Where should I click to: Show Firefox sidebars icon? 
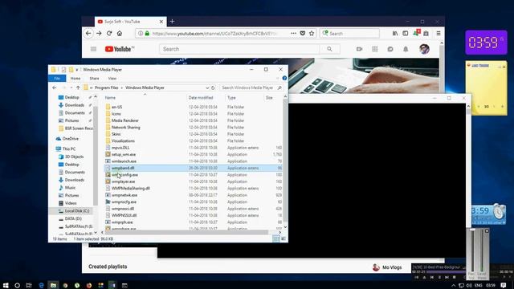pos(406,34)
